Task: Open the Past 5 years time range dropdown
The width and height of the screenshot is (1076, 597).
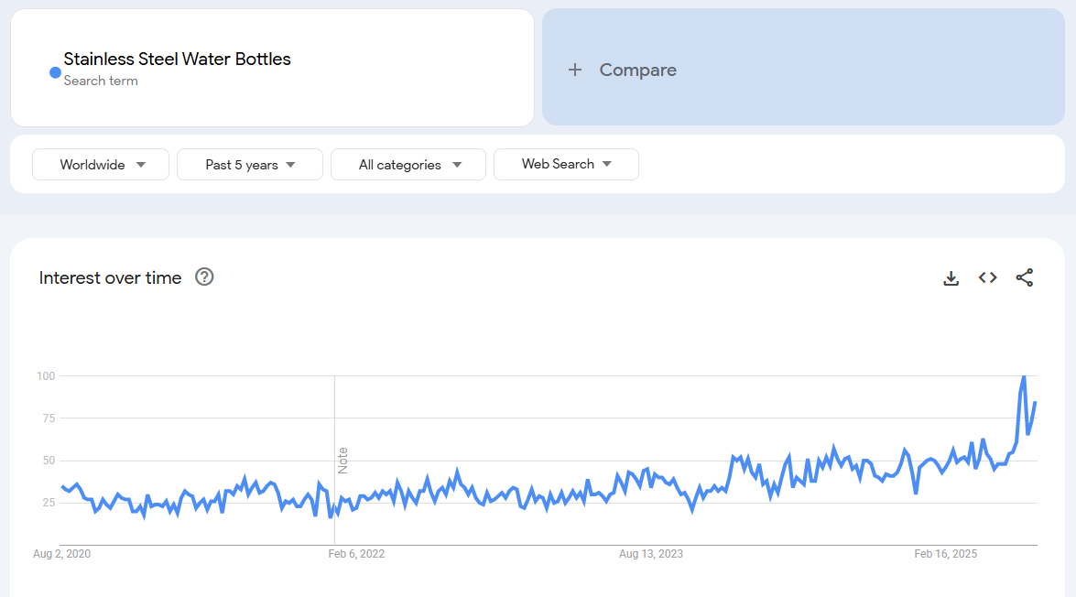Action: pos(250,165)
